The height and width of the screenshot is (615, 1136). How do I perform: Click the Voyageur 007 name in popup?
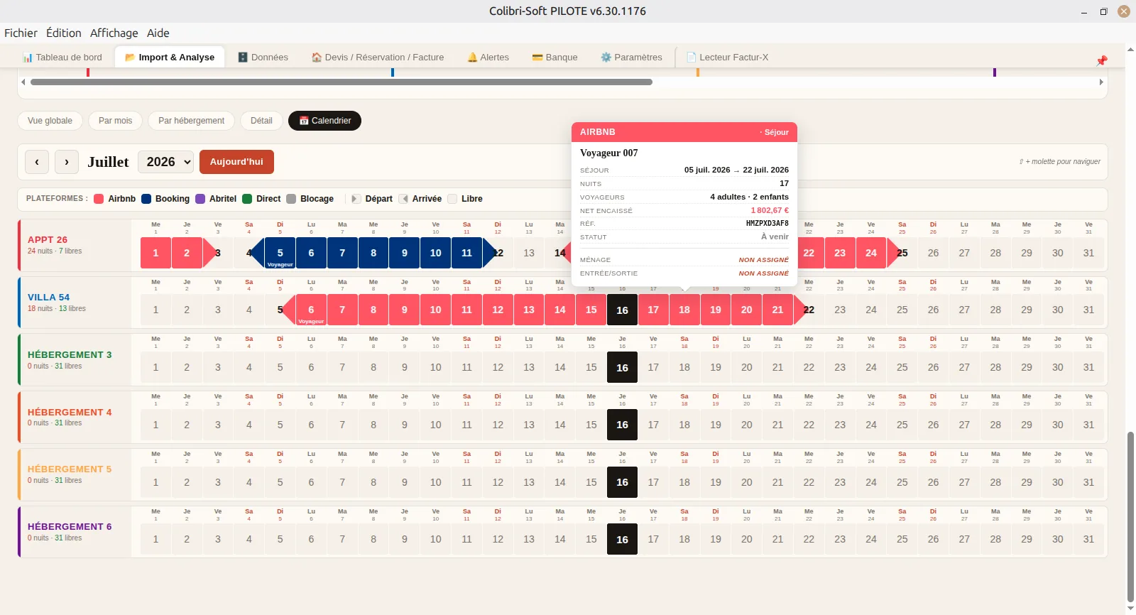pyautogui.click(x=608, y=153)
